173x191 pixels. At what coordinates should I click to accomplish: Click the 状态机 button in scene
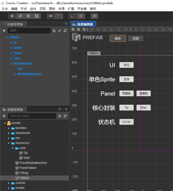126,122
